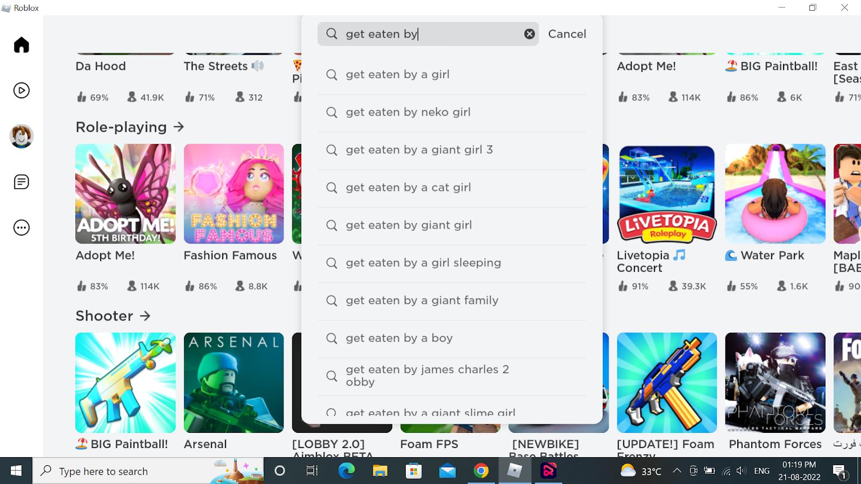Click the 'Fashion Famous' title text
This screenshot has width=861, height=484.
pyautogui.click(x=230, y=255)
